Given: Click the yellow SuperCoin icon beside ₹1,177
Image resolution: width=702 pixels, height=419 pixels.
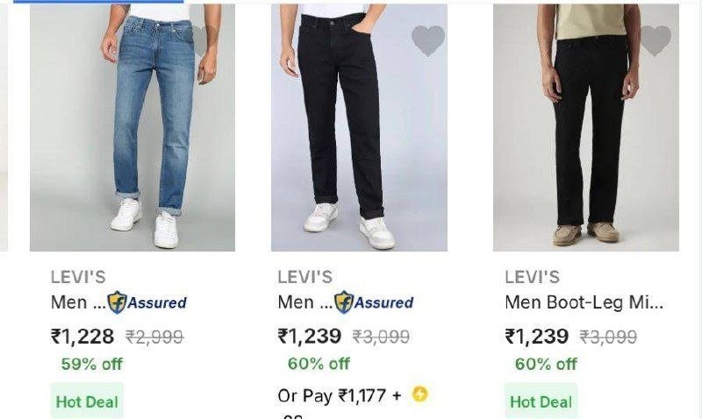Looking at the screenshot, I should click(420, 394).
